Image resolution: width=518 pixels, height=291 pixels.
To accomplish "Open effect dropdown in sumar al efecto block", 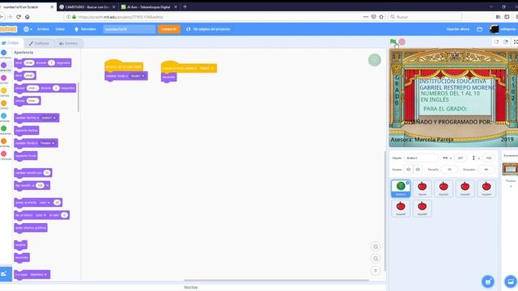I will tap(45, 202).
